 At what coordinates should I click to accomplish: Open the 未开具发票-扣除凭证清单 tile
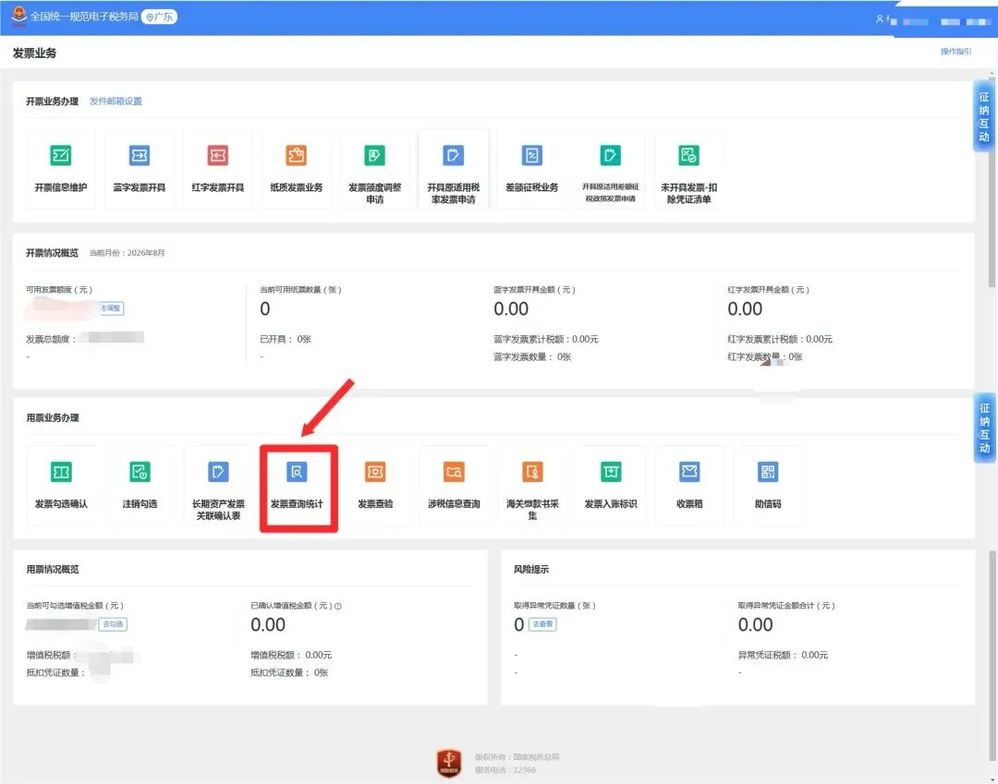coord(688,168)
